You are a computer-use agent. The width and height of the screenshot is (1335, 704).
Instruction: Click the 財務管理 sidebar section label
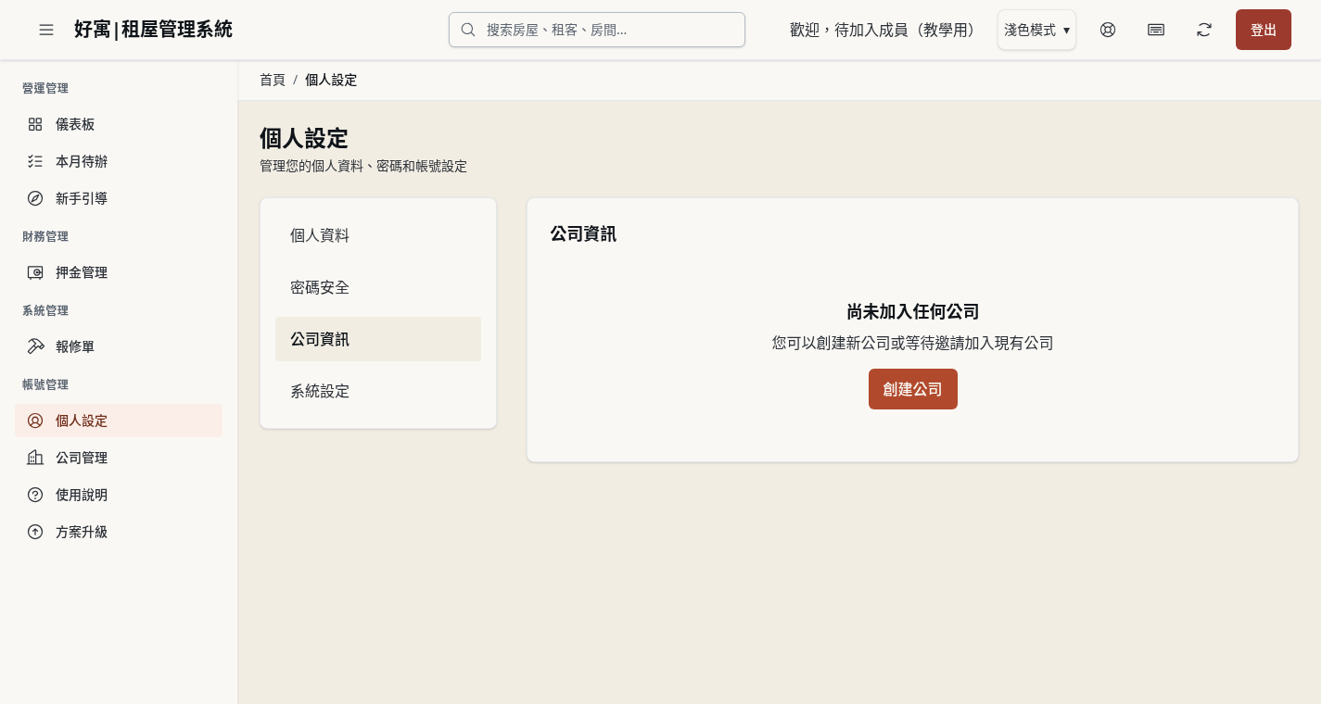(45, 236)
